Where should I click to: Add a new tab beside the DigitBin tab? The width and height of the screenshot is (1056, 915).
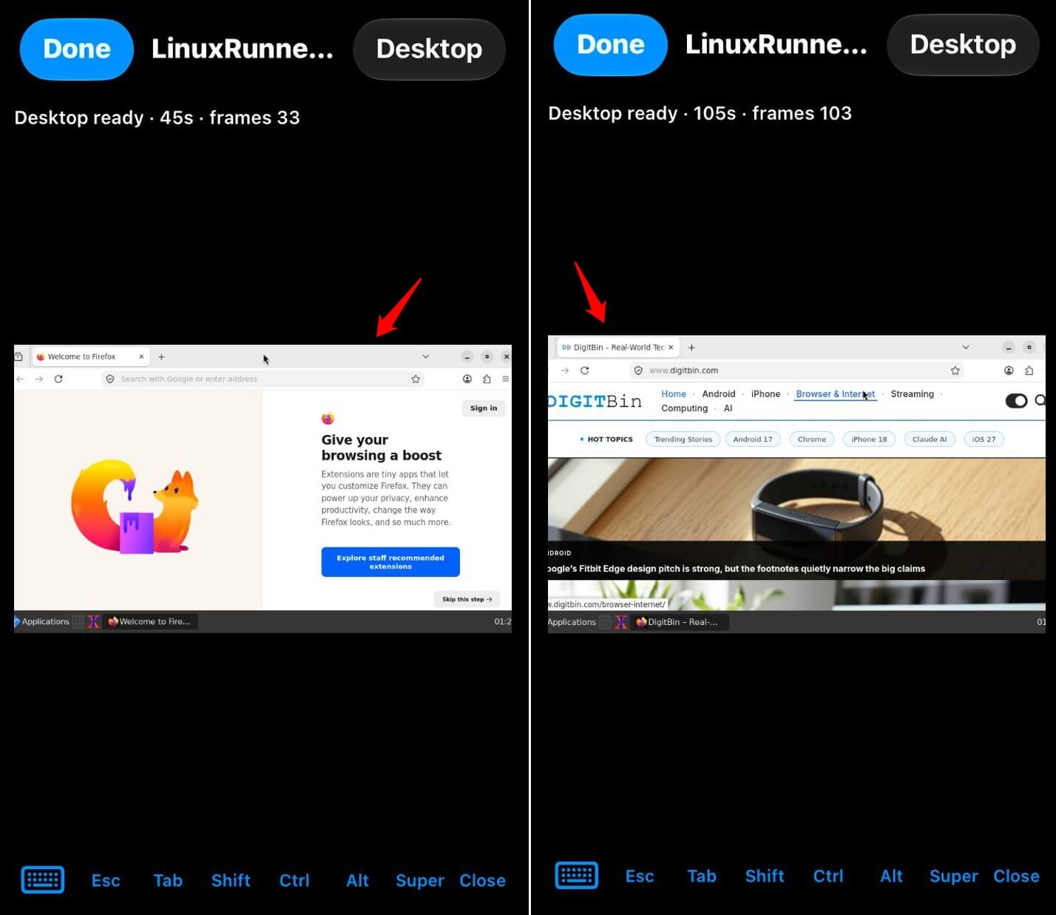(691, 348)
